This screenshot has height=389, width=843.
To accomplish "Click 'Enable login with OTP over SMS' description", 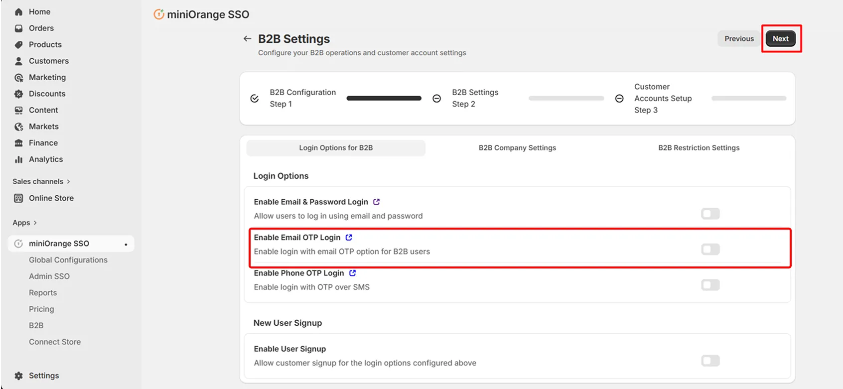I will 312,287.
